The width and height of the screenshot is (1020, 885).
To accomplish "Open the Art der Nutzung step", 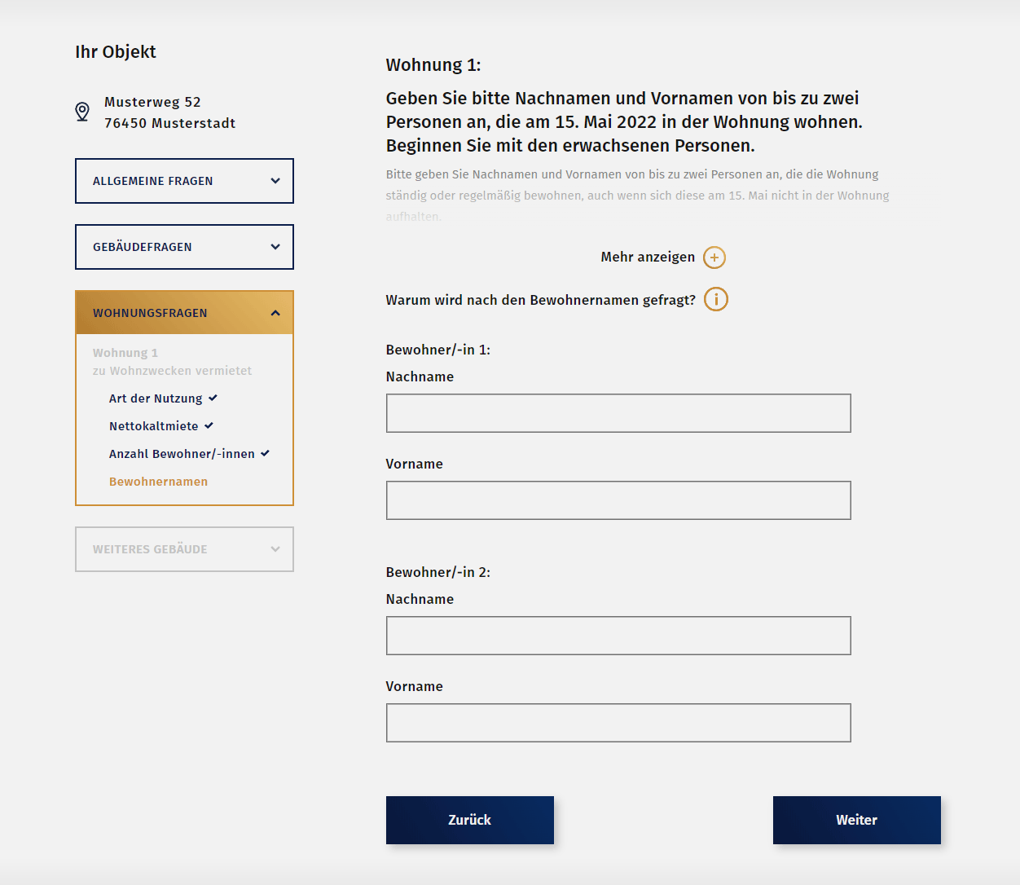I will tap(156, 398).
